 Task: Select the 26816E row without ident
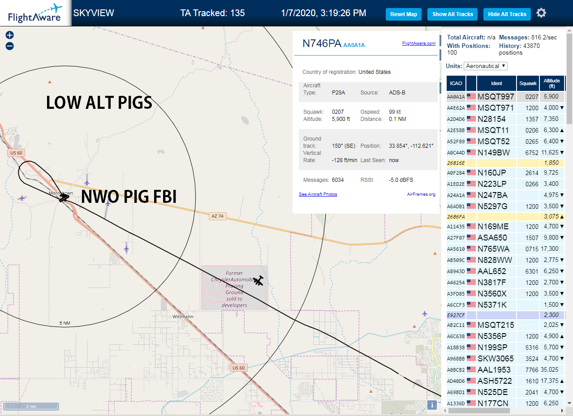click(x=505, y=163)
